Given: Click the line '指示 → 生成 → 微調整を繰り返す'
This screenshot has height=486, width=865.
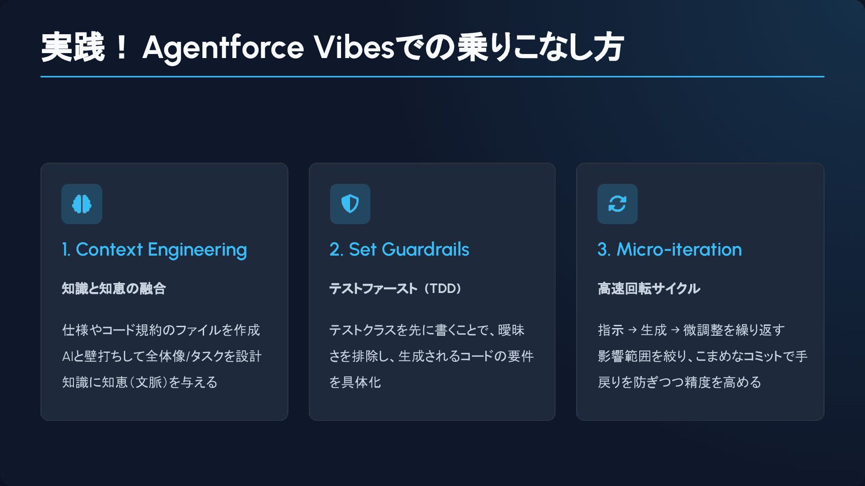Looking at the screenshot, I should [x=691, y=330].
